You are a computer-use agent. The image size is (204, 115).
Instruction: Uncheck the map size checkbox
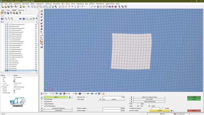(x=138, y=106)
